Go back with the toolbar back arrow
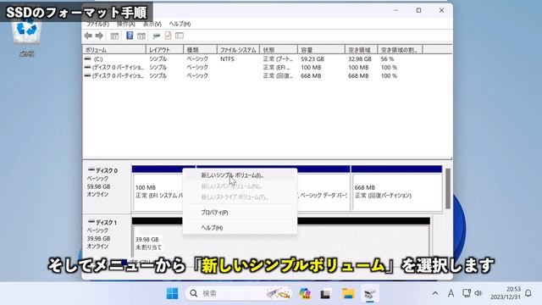The image size is (542, 305). click(88, 36)
